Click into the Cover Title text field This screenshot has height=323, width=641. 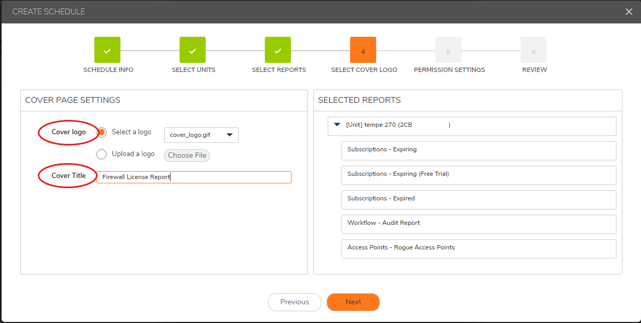click(194, 177)
